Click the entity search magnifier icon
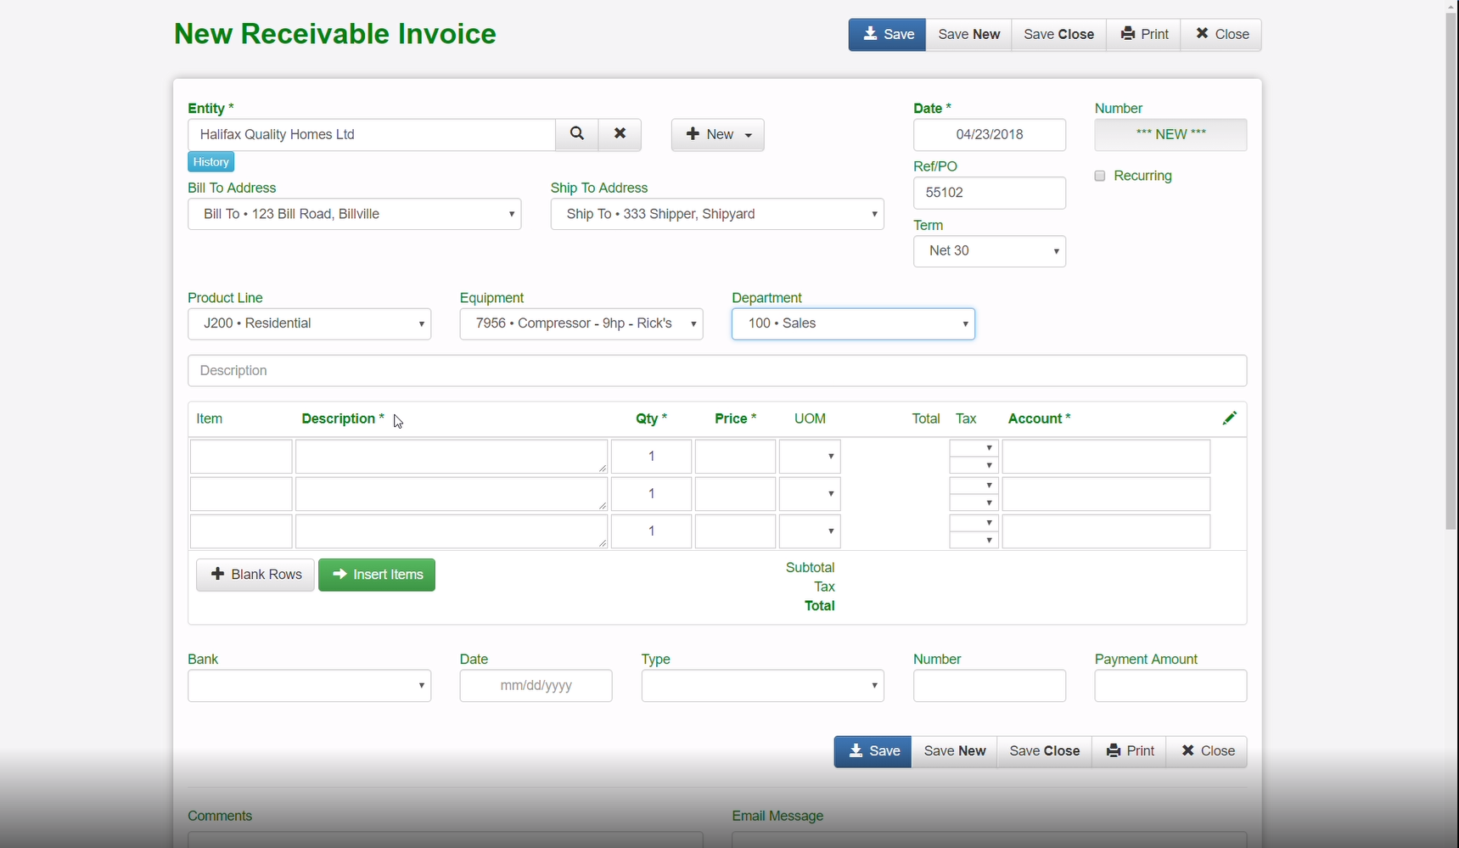Image resolution: width=1459 pixels, height=848 pixels. [577, 134]
